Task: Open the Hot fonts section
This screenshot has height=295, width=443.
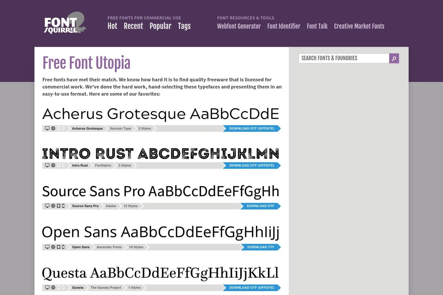Action: click(x=112, y=26)
